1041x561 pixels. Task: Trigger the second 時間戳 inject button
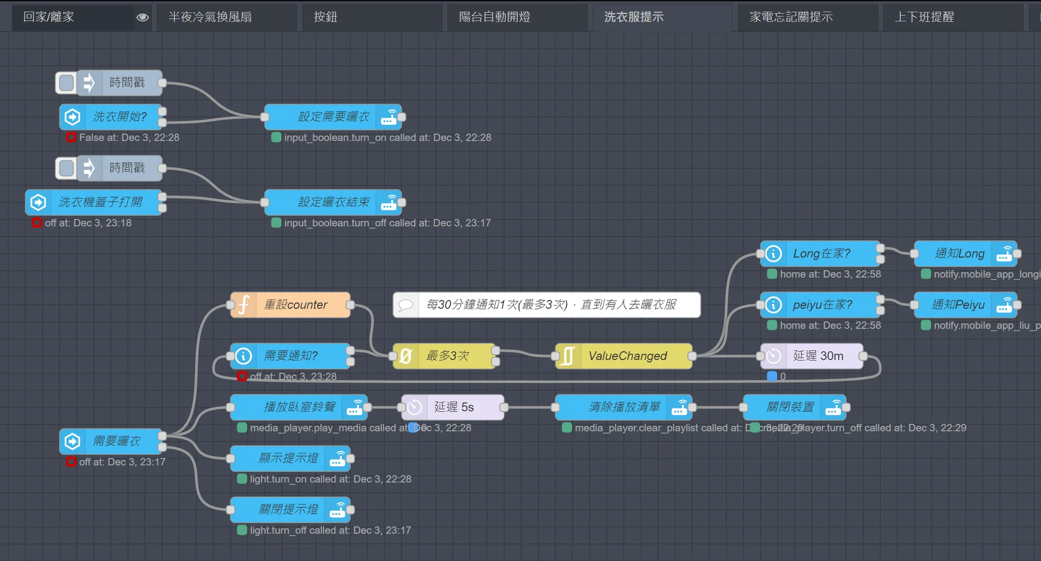(x=66, y=168)
